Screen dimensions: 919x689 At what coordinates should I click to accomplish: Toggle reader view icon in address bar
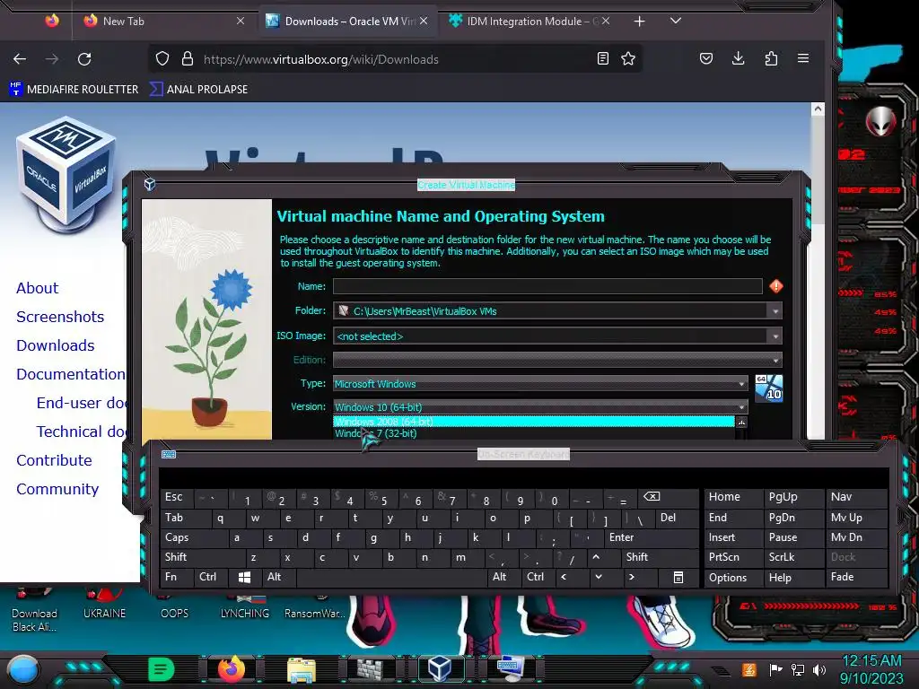(602, 58)
